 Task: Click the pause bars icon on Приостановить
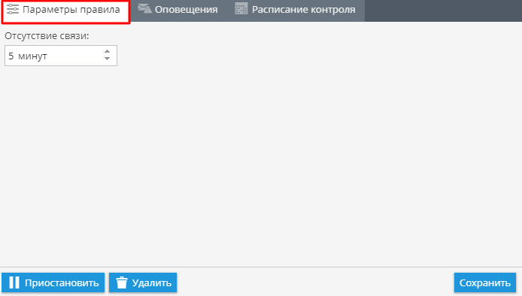pos(14,282)
